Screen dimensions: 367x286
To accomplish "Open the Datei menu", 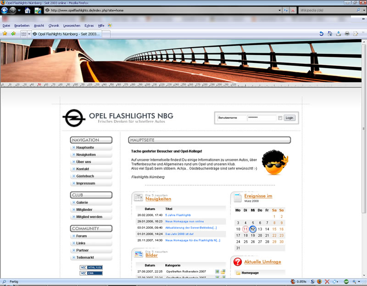I will pos(6,26).
